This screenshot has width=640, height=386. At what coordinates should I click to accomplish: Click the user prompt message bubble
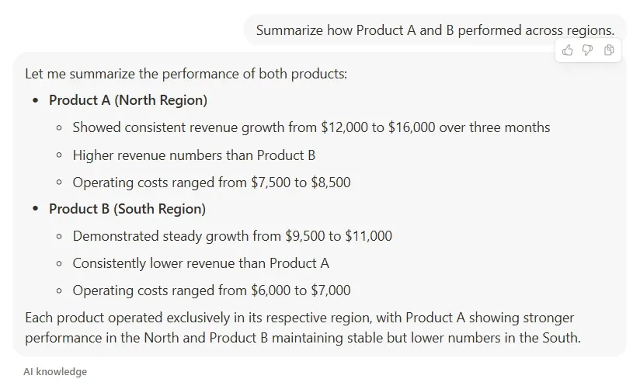pyautogui.click(x=435, y=30)
